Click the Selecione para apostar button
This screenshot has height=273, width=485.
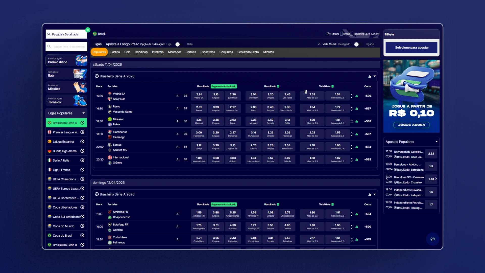point(412,48)
